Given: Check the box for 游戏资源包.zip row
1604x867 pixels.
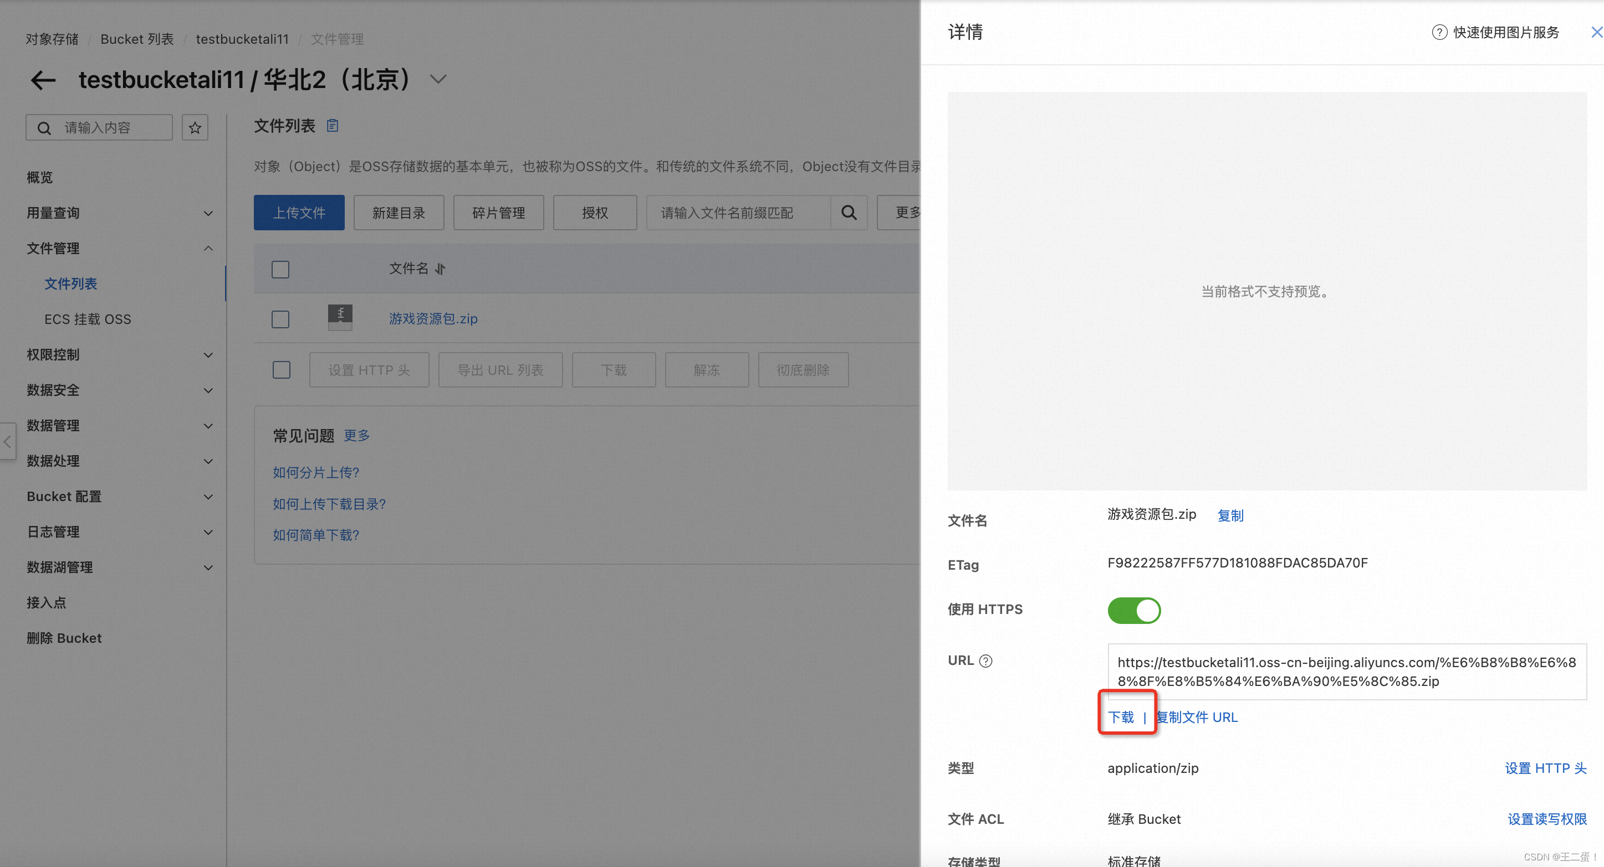Looking at the screenshot, I should pyautogui.click(x=280, y=319).
